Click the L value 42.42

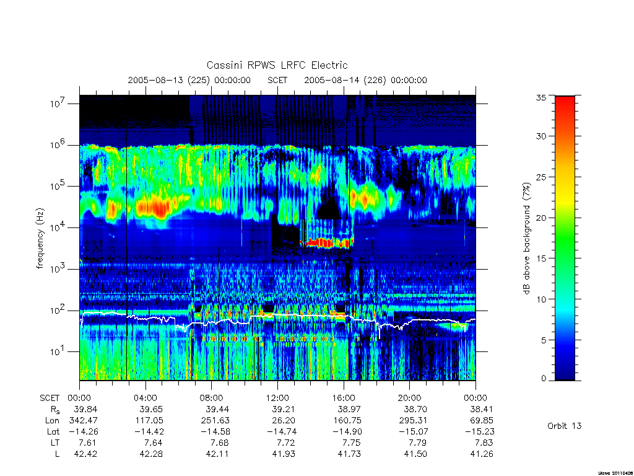click(85, 454)
